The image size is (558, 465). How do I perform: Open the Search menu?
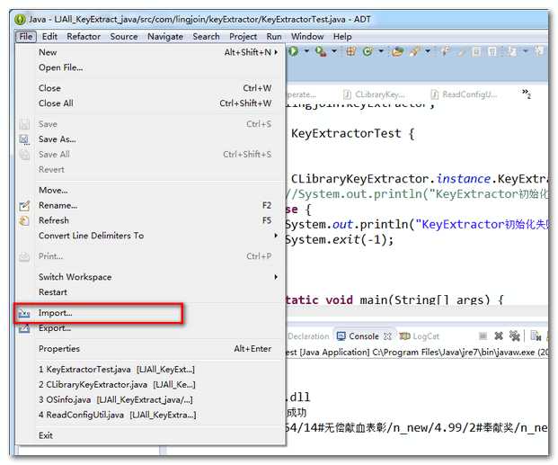(x=206, y=36)
